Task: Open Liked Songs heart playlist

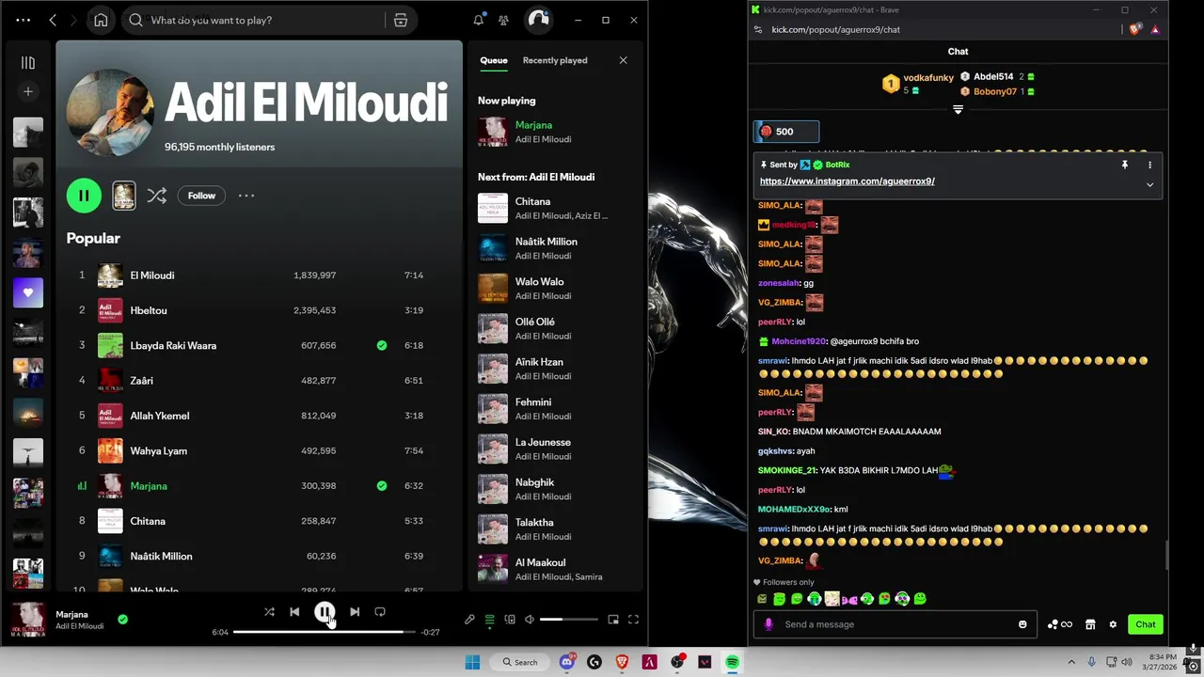Action: 28,292
